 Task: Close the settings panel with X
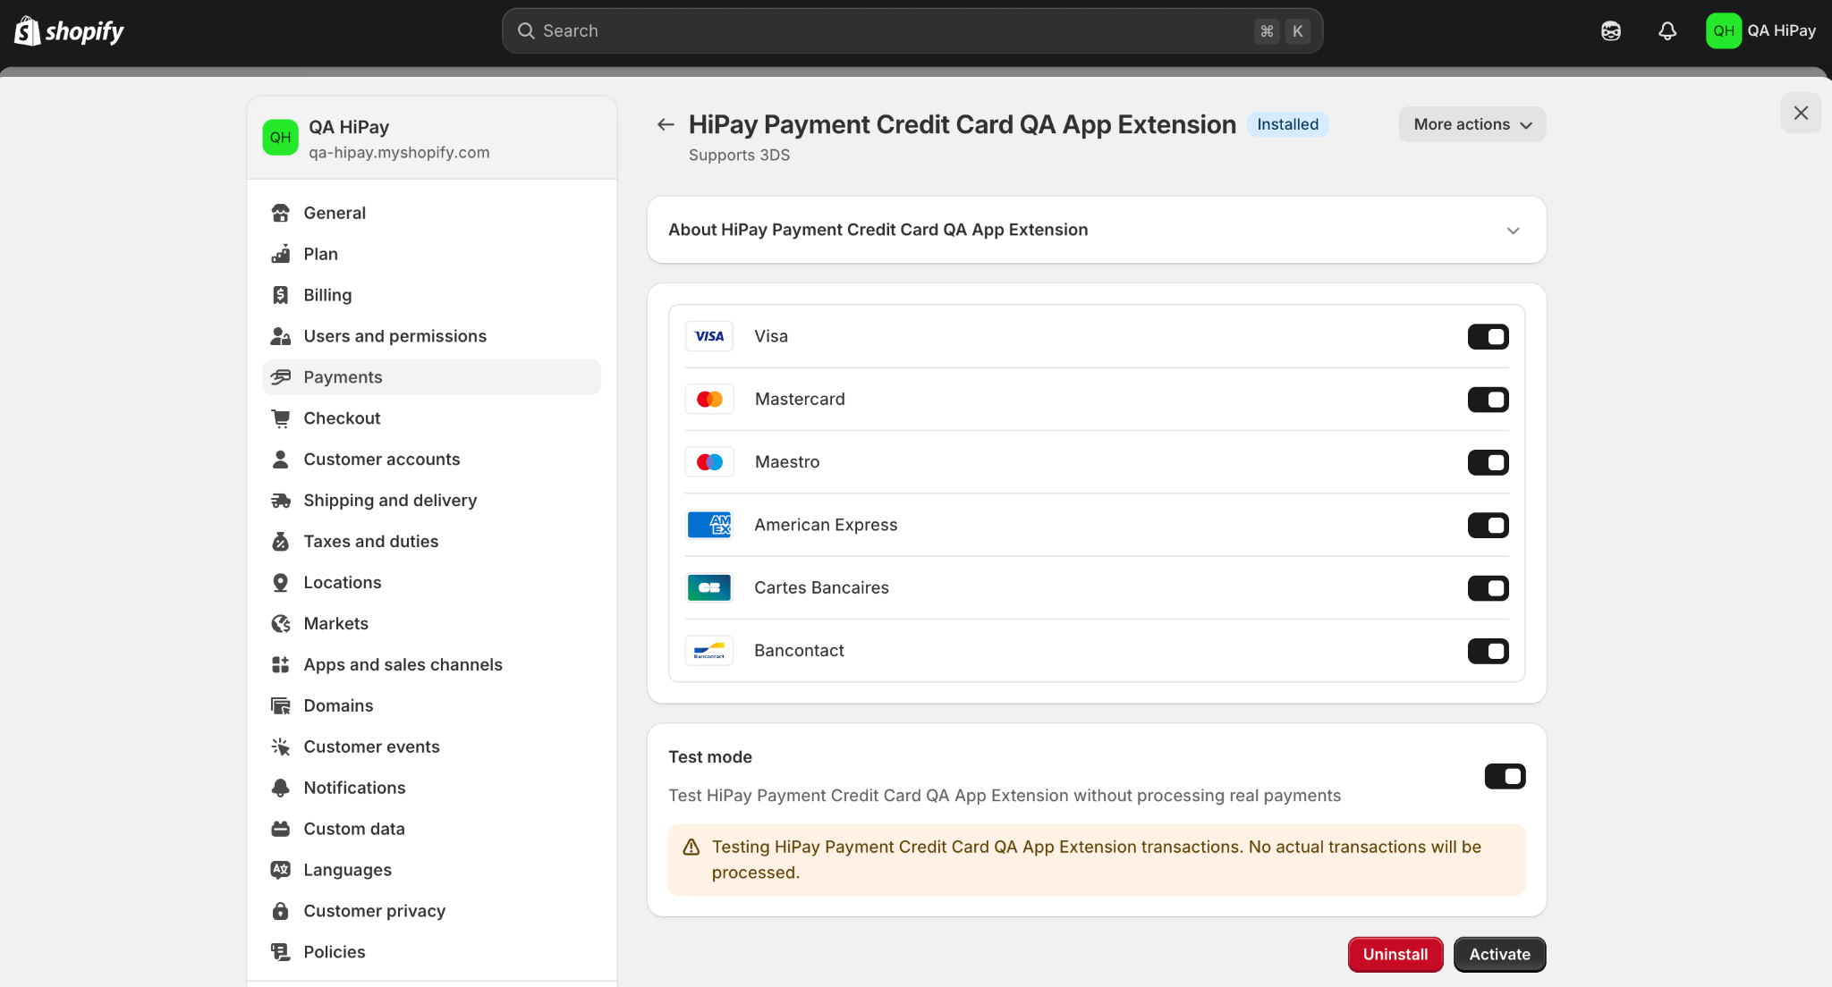tap(1801, 113)
